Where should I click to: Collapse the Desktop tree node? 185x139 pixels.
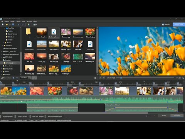pyautogui.click(x=2, y=60)
